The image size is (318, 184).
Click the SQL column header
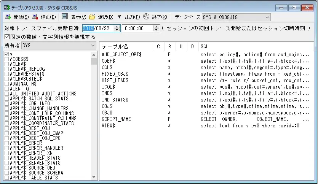click(205, 46)
